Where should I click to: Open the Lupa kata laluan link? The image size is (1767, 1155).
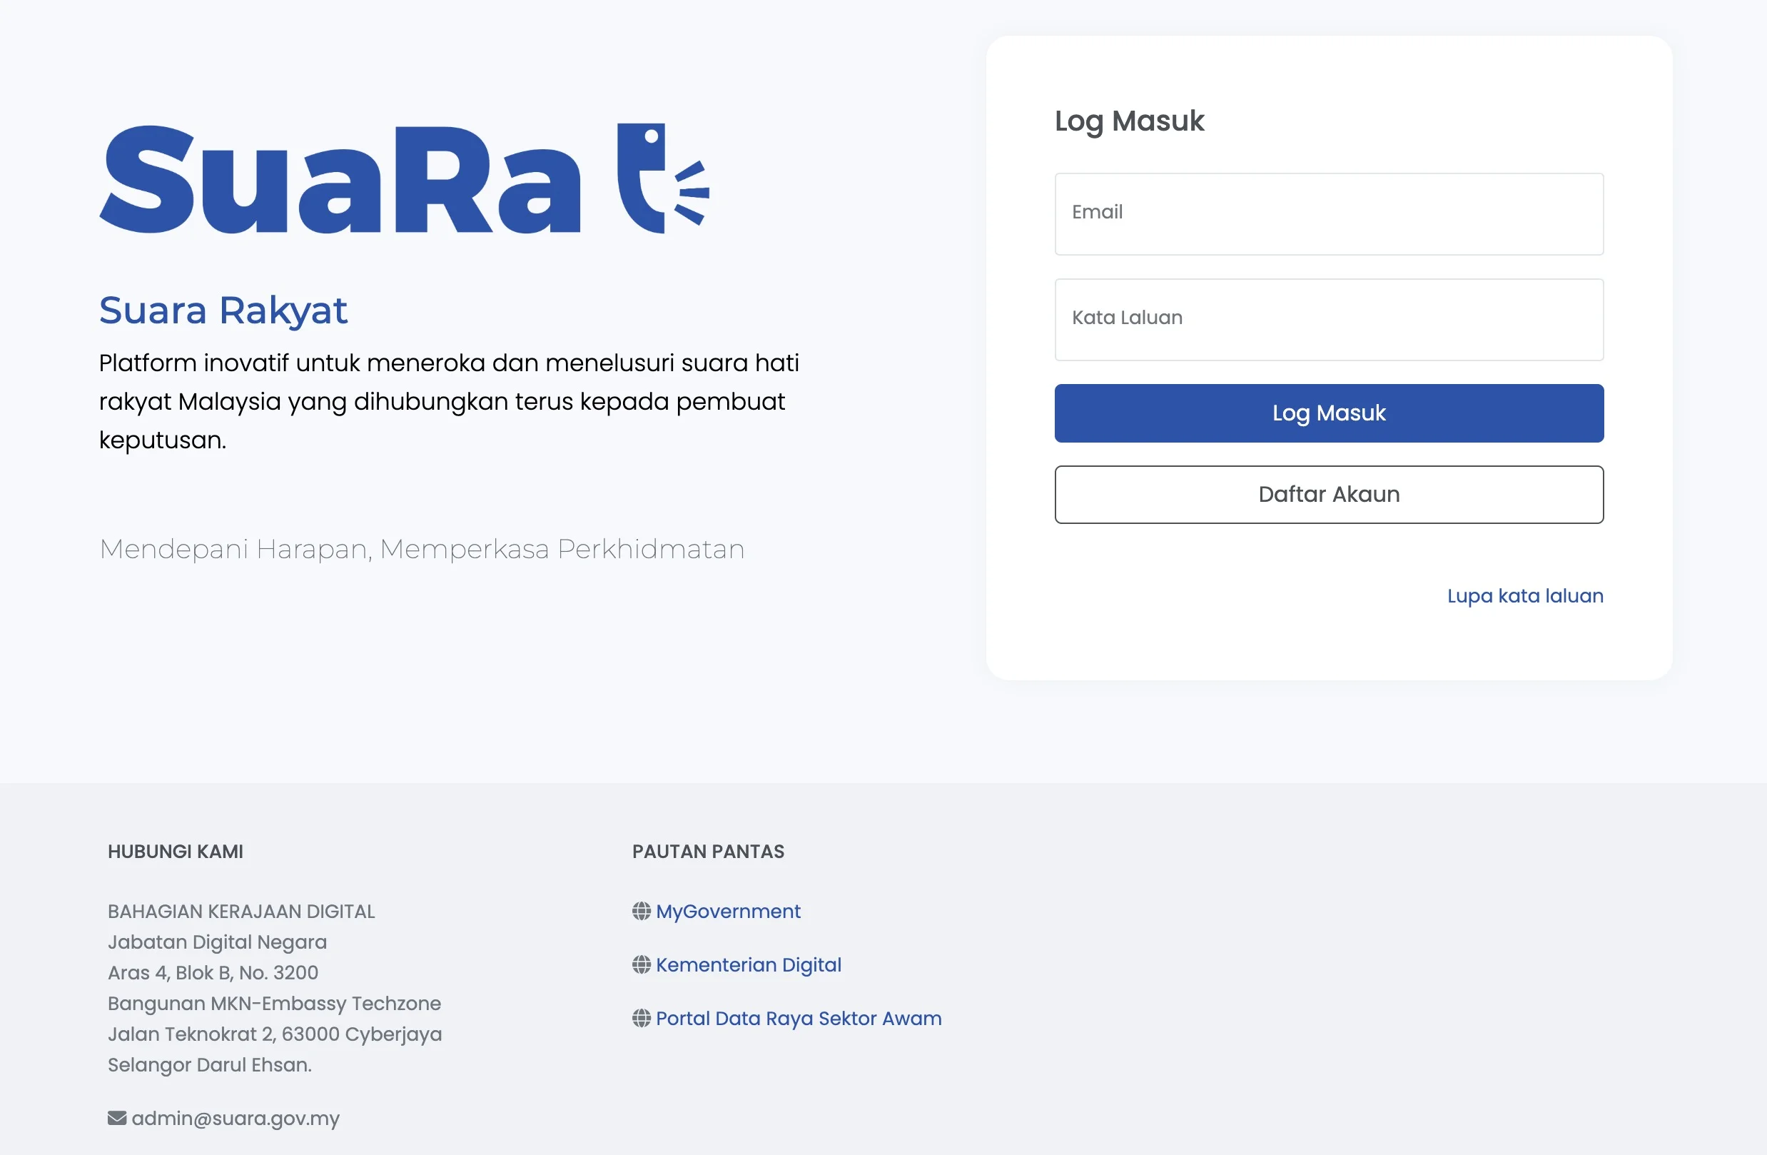(x=1524, y=595)
